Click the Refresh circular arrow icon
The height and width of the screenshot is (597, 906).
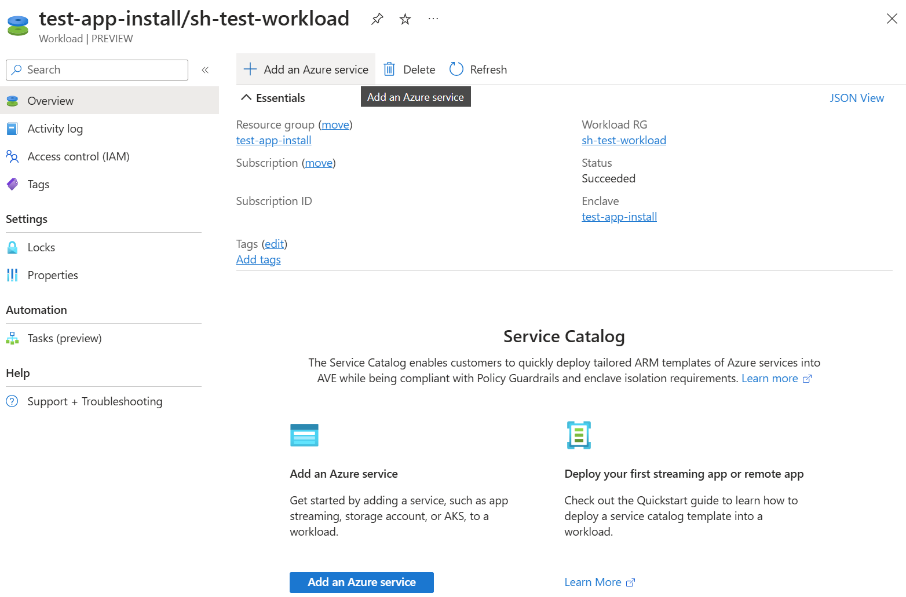click(456, 69)
